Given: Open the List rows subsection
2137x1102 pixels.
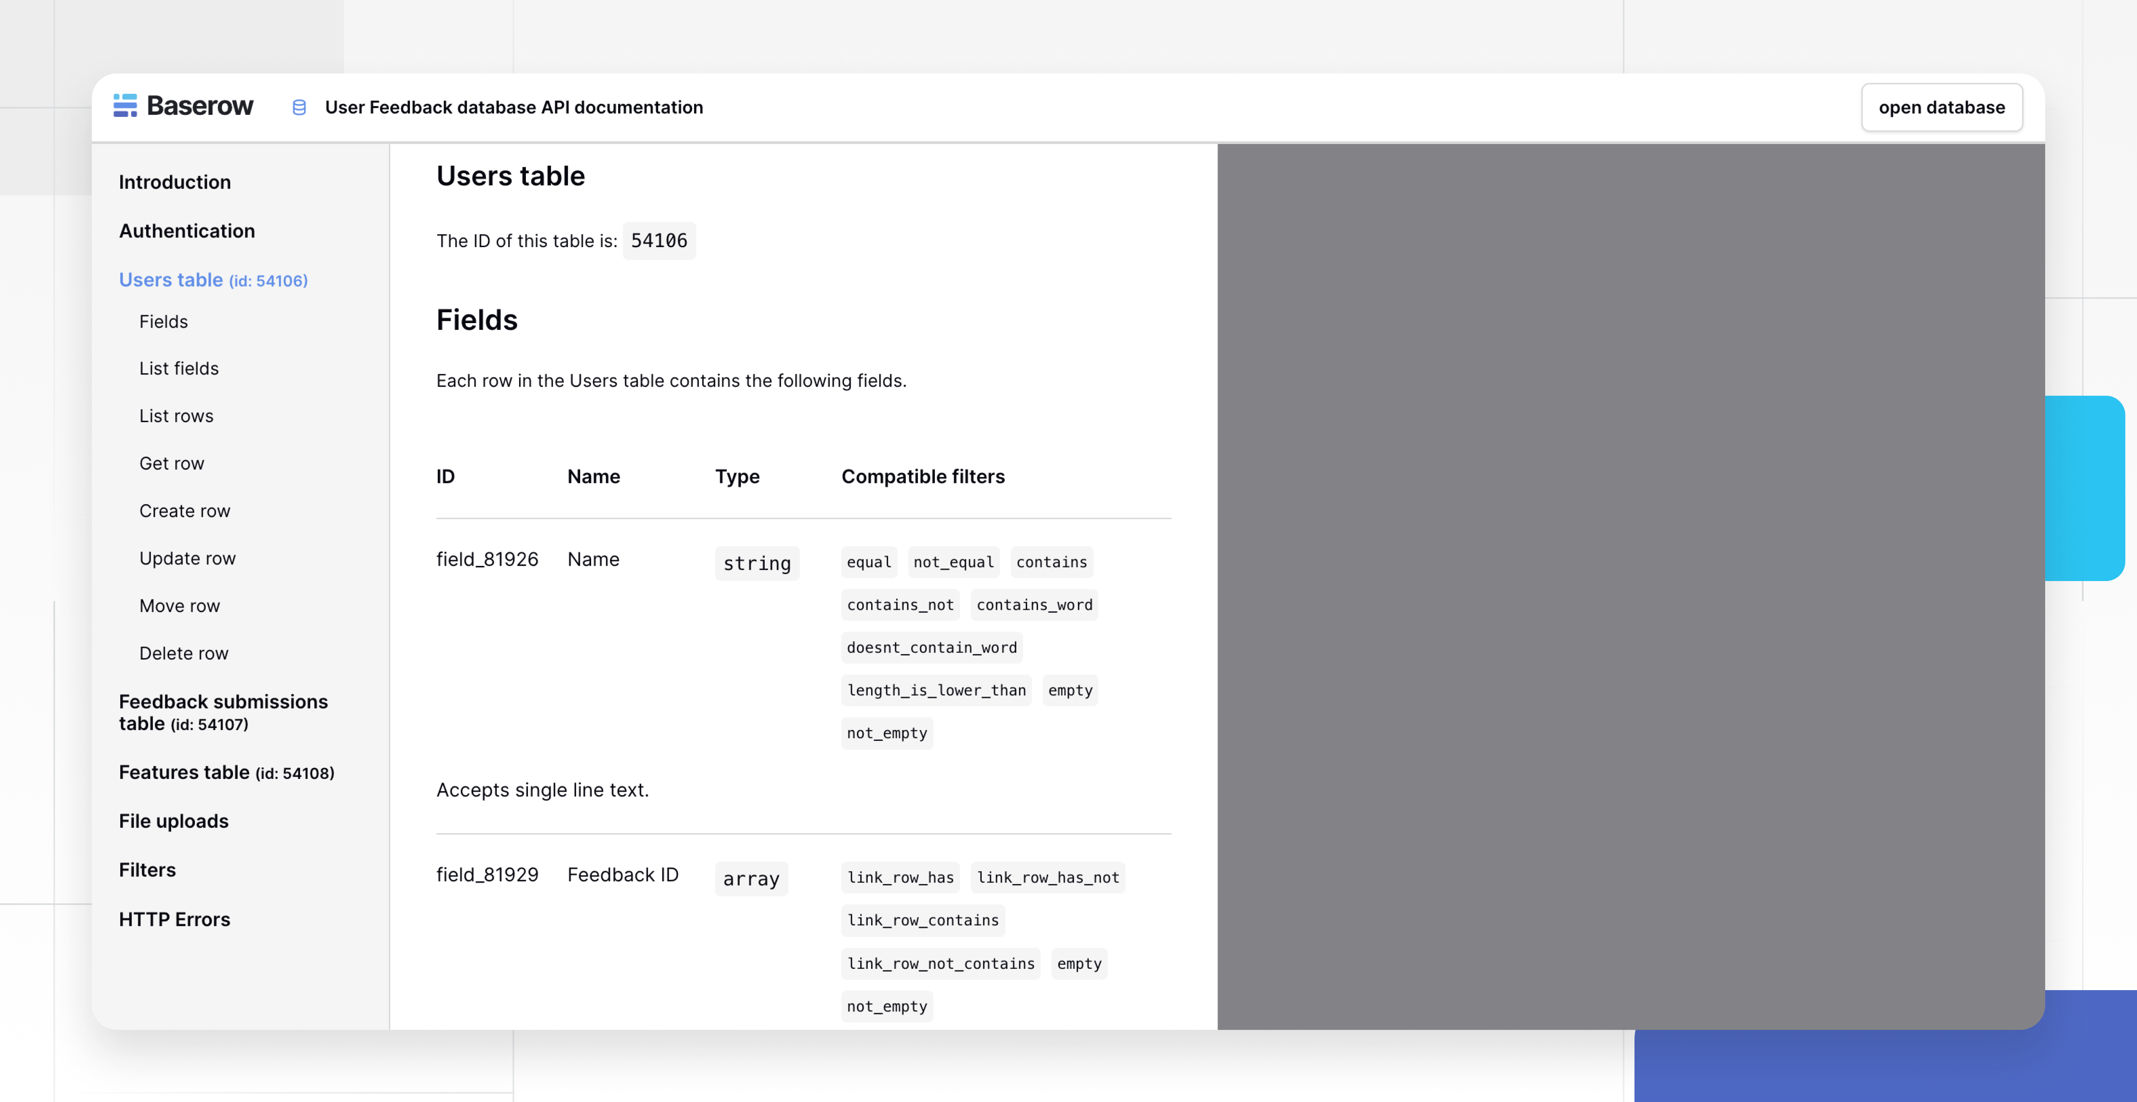Looking at the screenshot, I should click(x=176, y=416).
